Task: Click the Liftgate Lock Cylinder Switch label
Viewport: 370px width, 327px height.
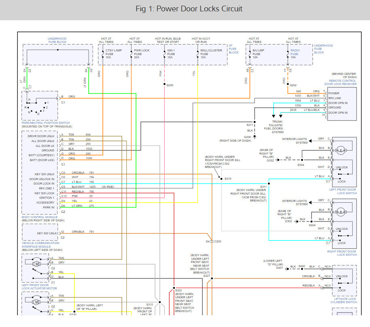Action: coord(344,302)
